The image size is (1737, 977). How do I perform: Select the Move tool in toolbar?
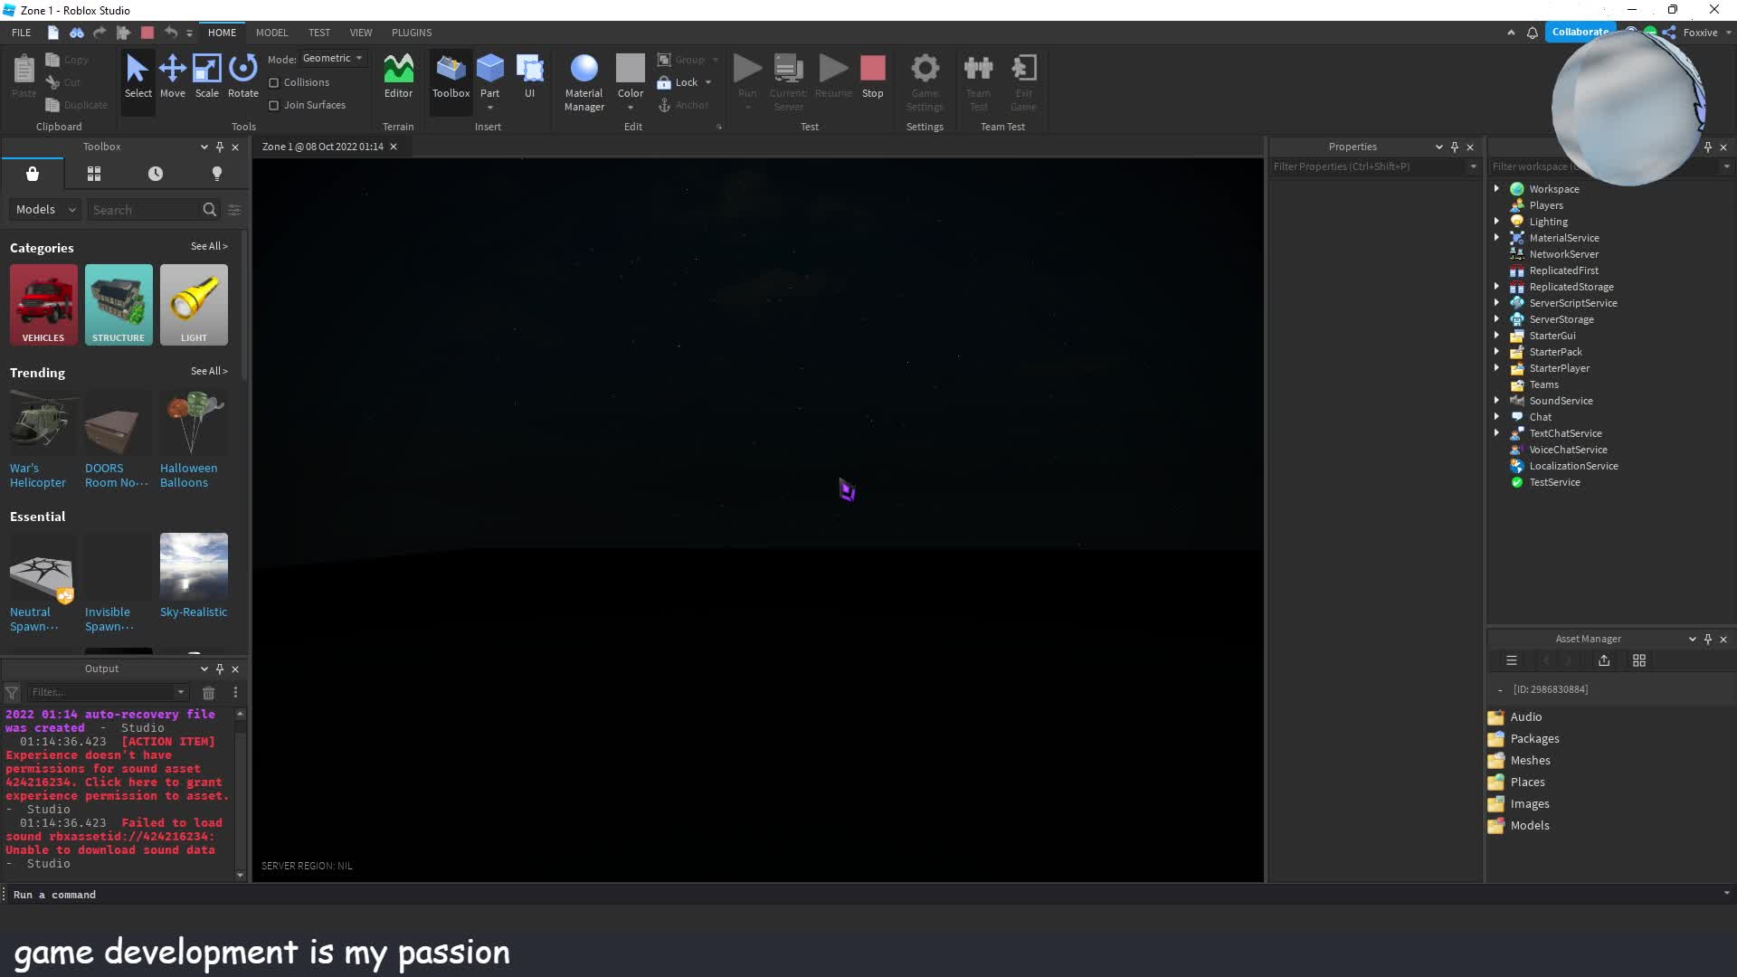pos(171,74)
